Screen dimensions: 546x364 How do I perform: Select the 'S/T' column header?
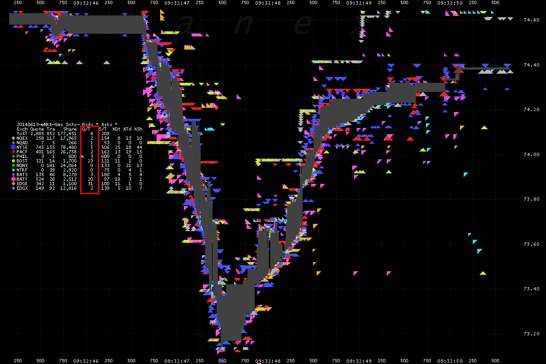pyautogui.click(x=103, y=129)
